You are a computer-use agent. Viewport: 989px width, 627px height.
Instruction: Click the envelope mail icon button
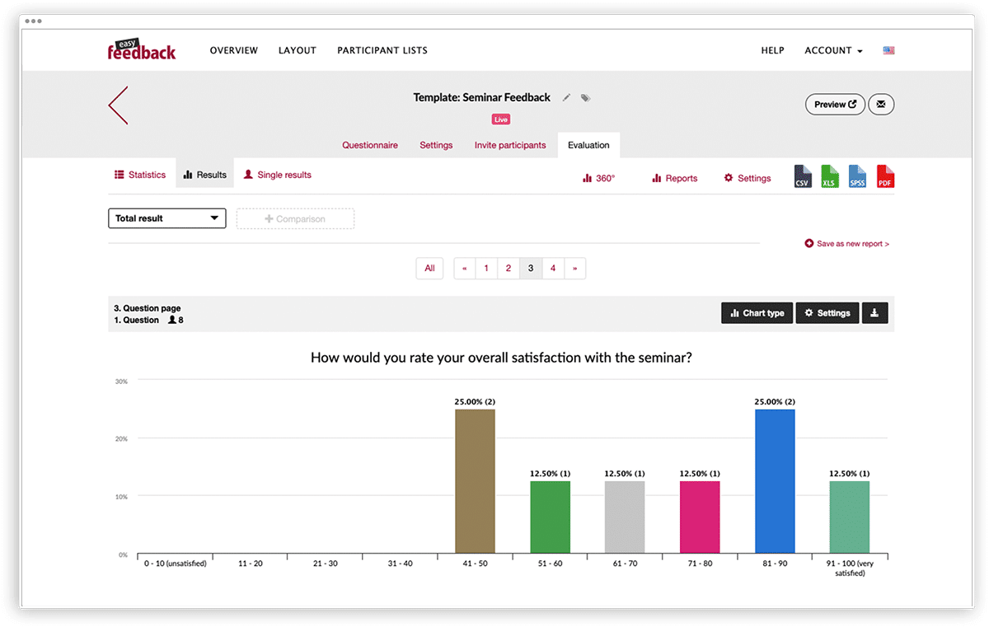(881, 105)
